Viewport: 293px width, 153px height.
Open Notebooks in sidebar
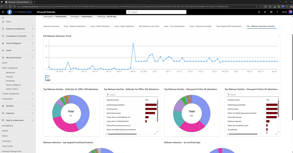(x=10, y=81)
